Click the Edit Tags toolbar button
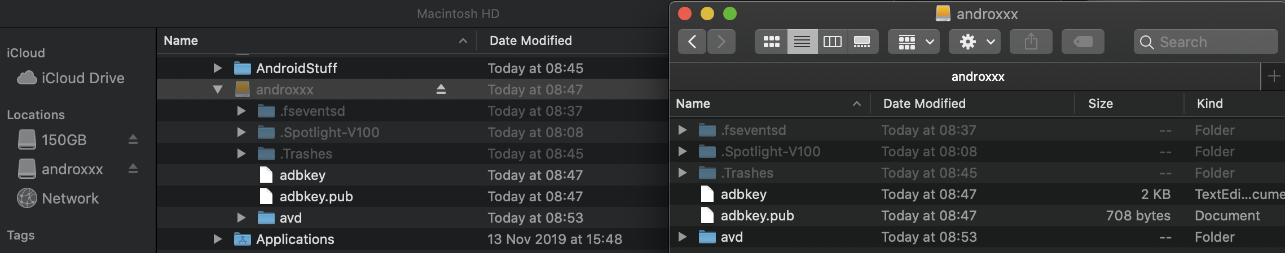The width and height of the screenshot is (1285, 253). coord(1082,42)
